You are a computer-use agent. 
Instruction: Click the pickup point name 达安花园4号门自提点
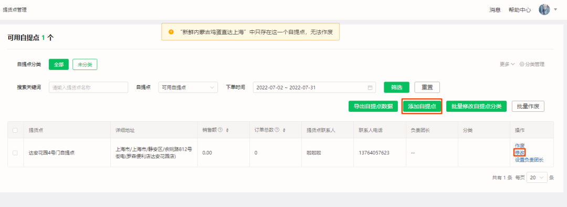click(x=51, y=153)
